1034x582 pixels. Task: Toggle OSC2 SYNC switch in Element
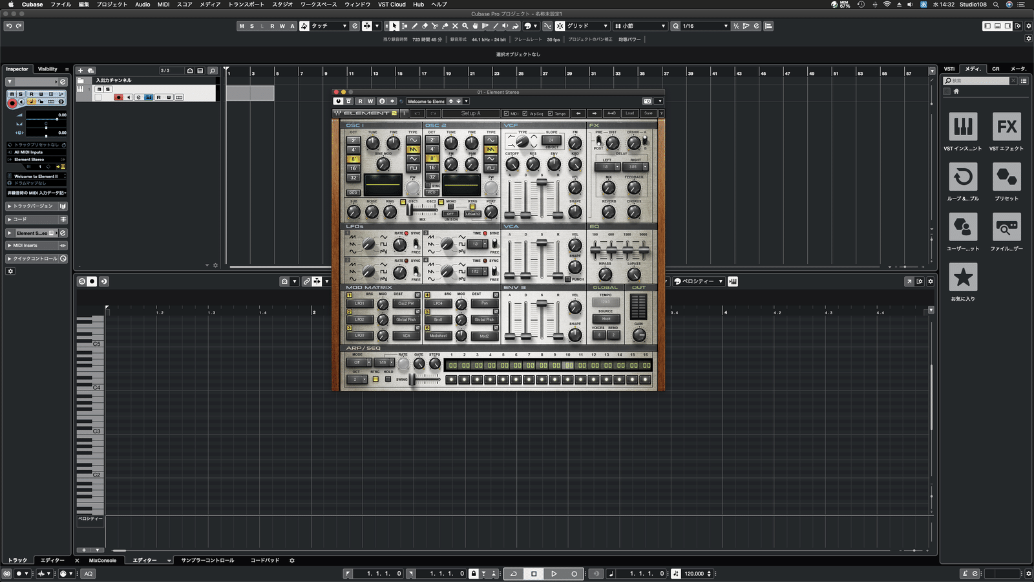coord(428,186)
